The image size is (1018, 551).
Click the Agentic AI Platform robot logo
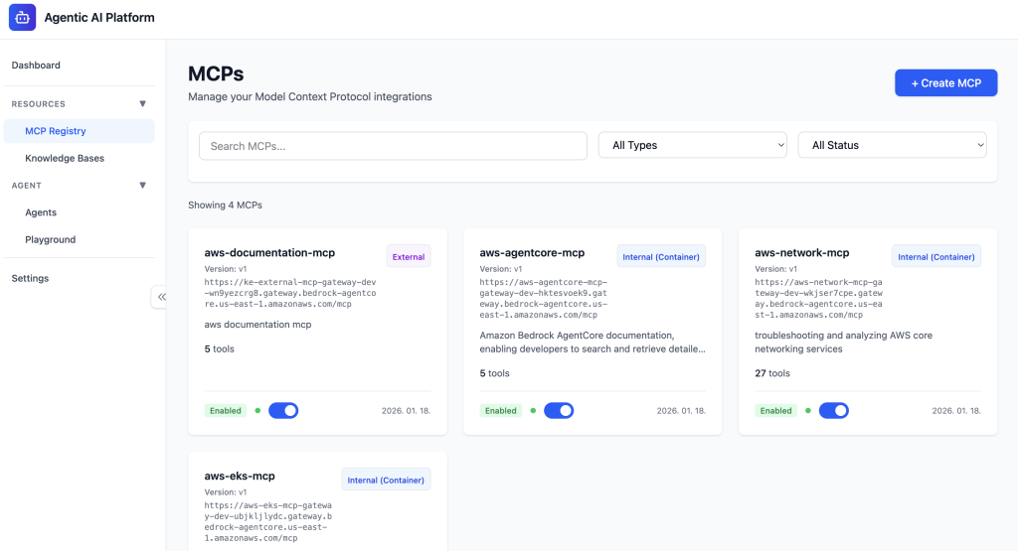pos(22,18)
